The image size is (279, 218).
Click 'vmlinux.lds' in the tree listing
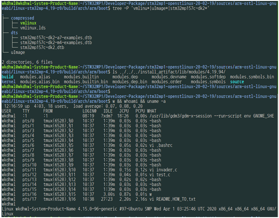click(33, 28)
